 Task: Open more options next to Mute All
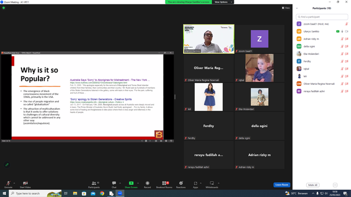[335, 185]
